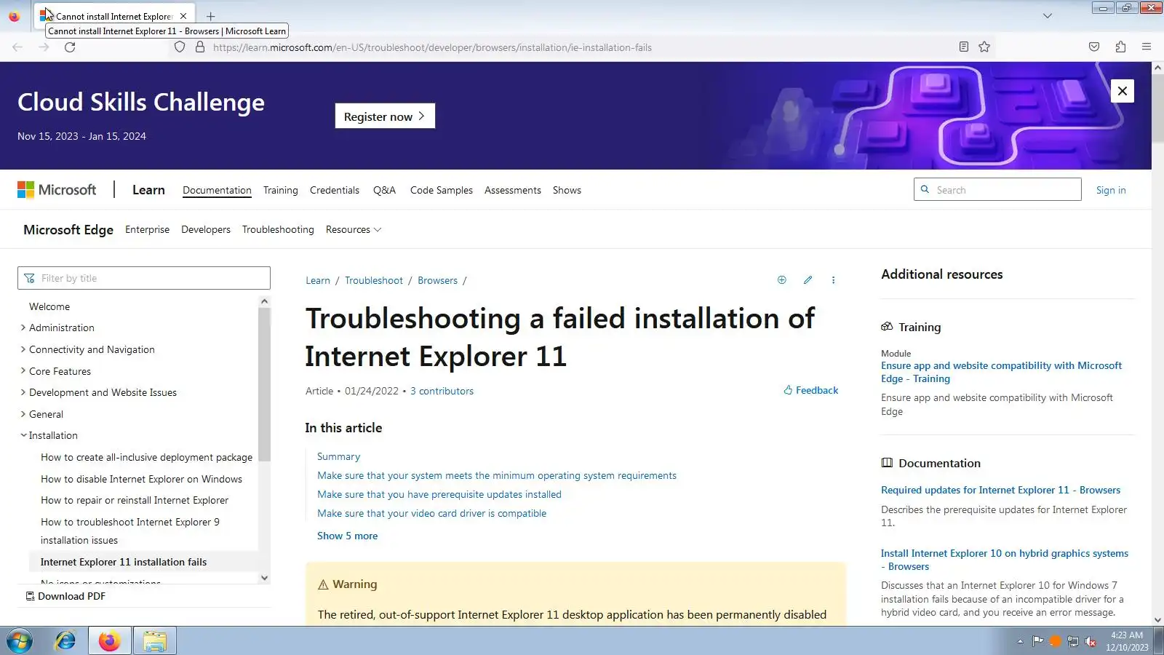Open Firefox application hamburger menu
The height and width of the screenshot is (655, 1164).
1147,47
